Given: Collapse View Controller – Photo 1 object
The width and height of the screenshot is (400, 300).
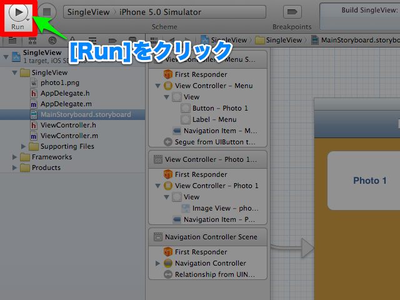Looking at the screenshot, I should click(158, 186).
